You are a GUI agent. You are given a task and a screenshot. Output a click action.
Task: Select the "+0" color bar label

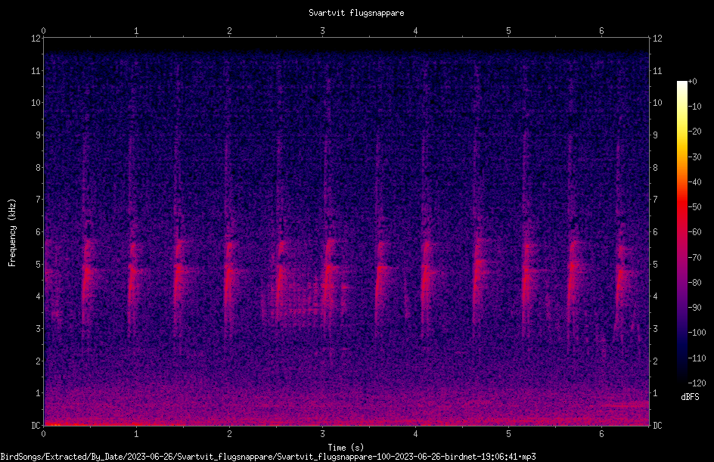[692, 82]
